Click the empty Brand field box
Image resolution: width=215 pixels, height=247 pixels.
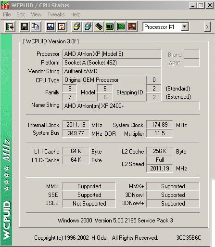pyautogui.click(x=191, y=54)
